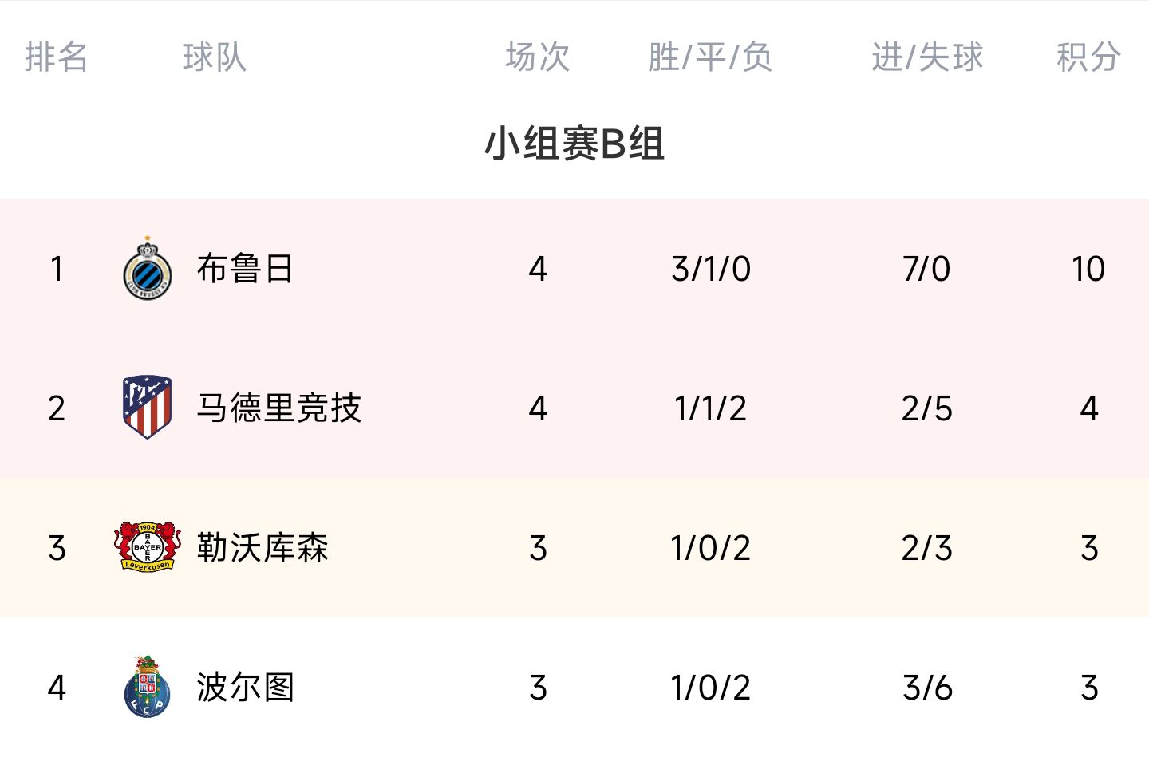
Task: Select the 波尔图 team name
Action: click(246, 687)
